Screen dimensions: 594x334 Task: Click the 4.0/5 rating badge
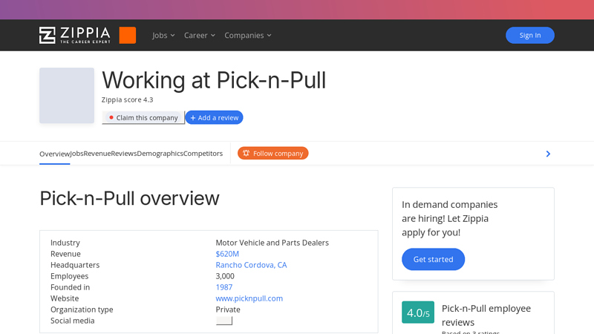pyautogui.click(x=418, y=312)
